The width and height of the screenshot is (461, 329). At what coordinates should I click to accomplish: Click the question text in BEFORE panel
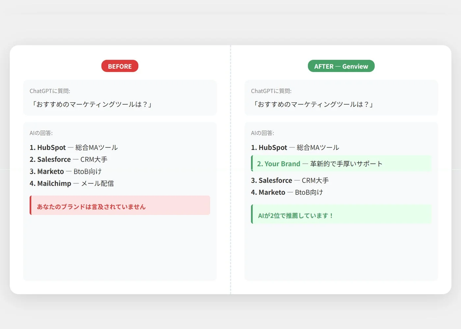[92, 104]
